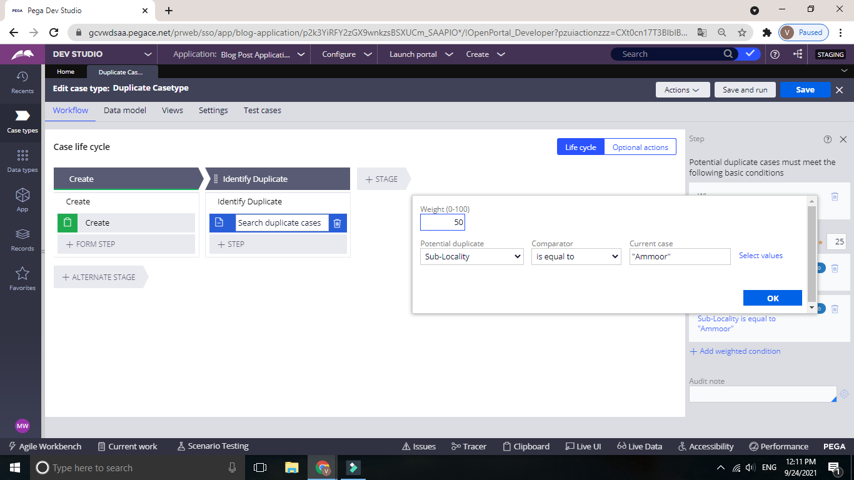This screenshot has width=854, height=480.
Task: Open the Clipboard tool
Action: (526, 446)
